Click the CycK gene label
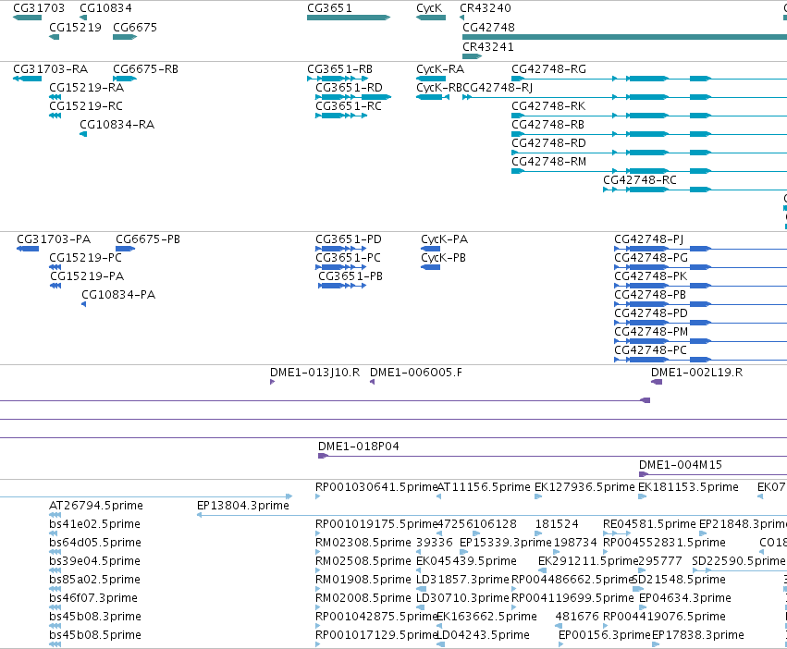787x649 pixels. click(x=429, y=8)
